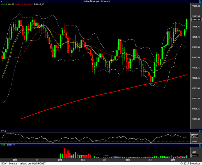202x165 pixels.
Task: Click the 2017 year marker on time axis
Action: (x=173, y=160)
